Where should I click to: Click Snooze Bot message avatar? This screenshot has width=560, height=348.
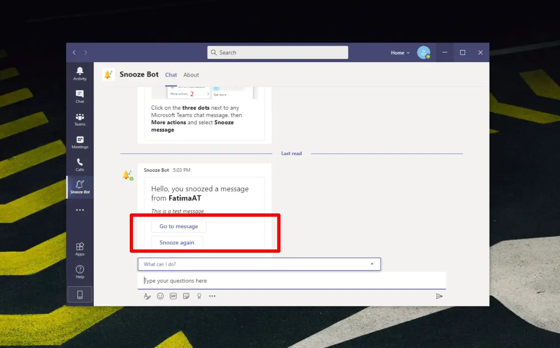[127, 175]
